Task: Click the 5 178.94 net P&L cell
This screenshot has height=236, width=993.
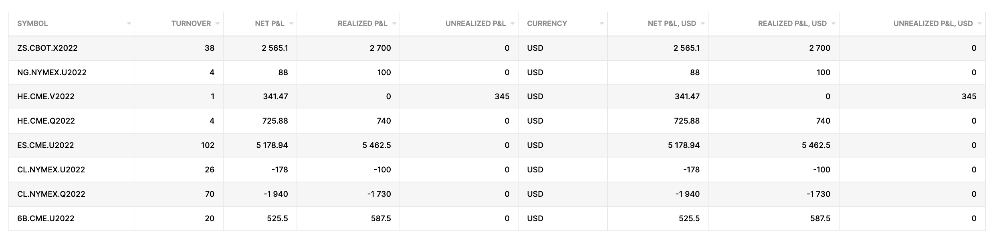Action: (x=272, y=145)
